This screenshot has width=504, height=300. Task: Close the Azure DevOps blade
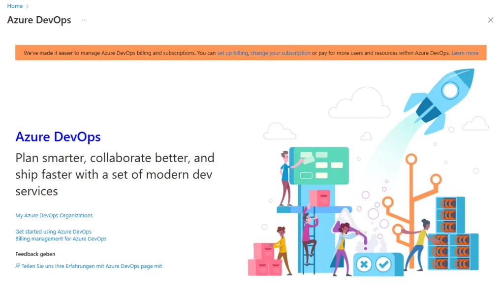click(x=490, y=20)
